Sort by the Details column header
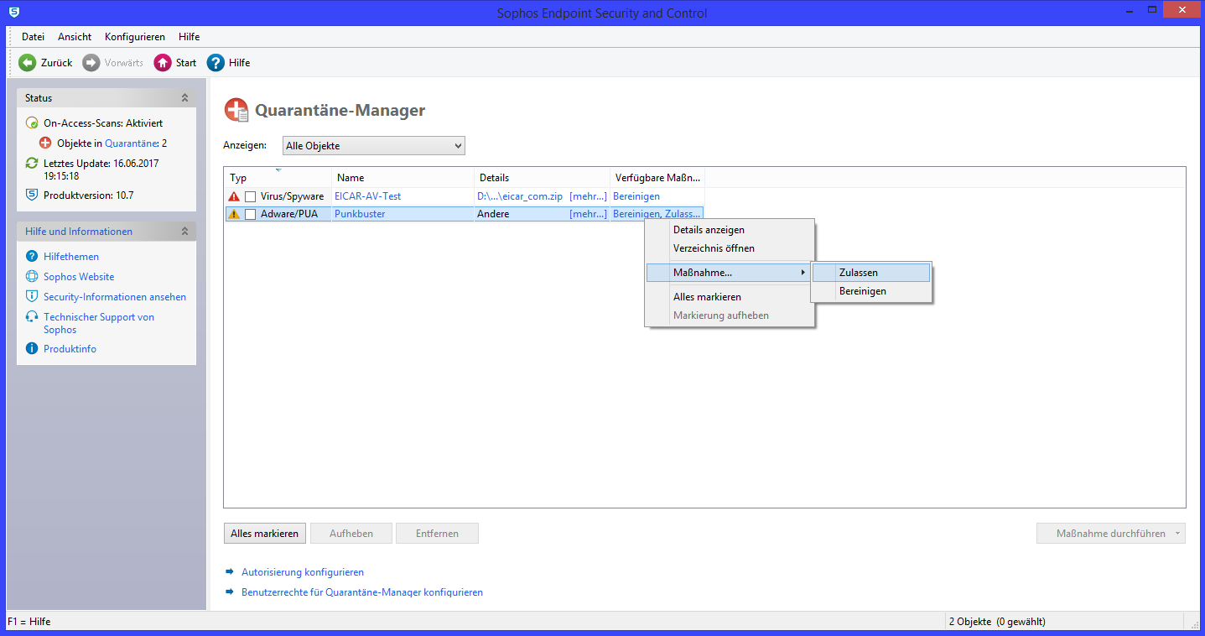The height and width of the screenshot is (636, 1205). pyautogui.click(x=543, y=178)
